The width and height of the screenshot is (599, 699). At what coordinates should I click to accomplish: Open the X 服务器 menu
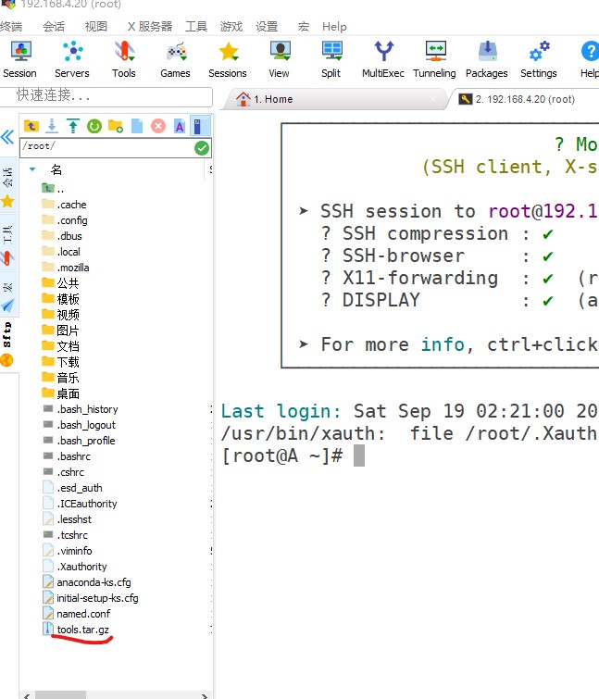pyautogui.click(x=150, y=26)
